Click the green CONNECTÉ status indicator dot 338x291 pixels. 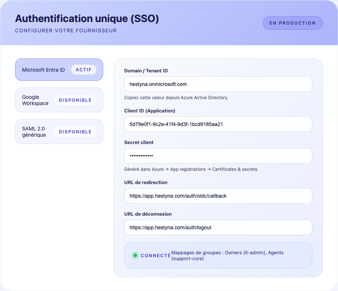pyautogui.click(x=136, y=255)
